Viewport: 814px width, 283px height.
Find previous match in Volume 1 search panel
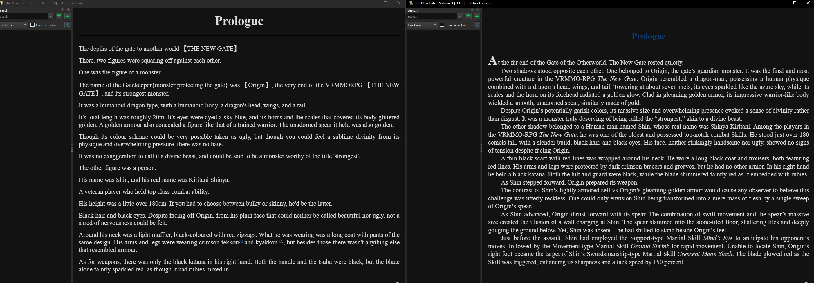coord(477,17)
